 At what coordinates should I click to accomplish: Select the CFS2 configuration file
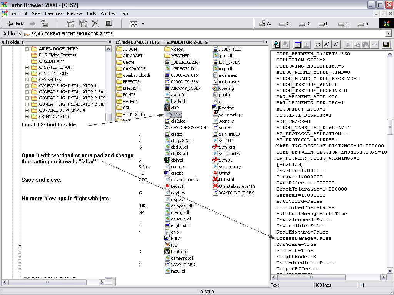(x=176, y=114)
